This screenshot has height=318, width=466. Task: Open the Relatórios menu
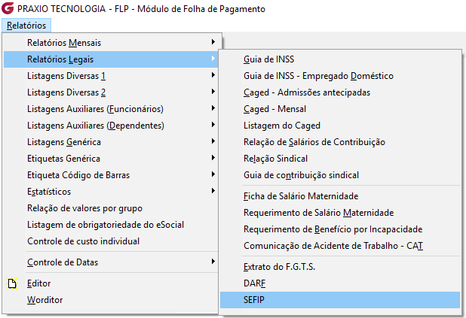coord(26,26)
